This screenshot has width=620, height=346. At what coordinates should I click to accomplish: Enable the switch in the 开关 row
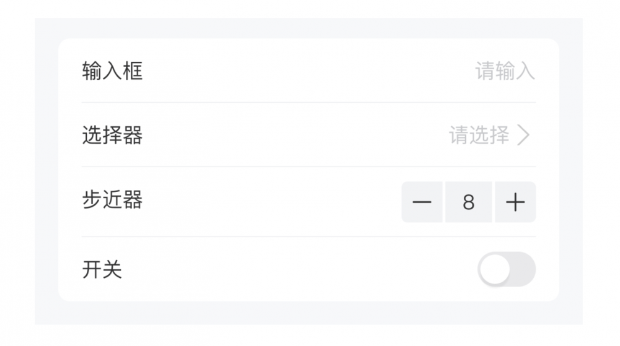[507, 269]
